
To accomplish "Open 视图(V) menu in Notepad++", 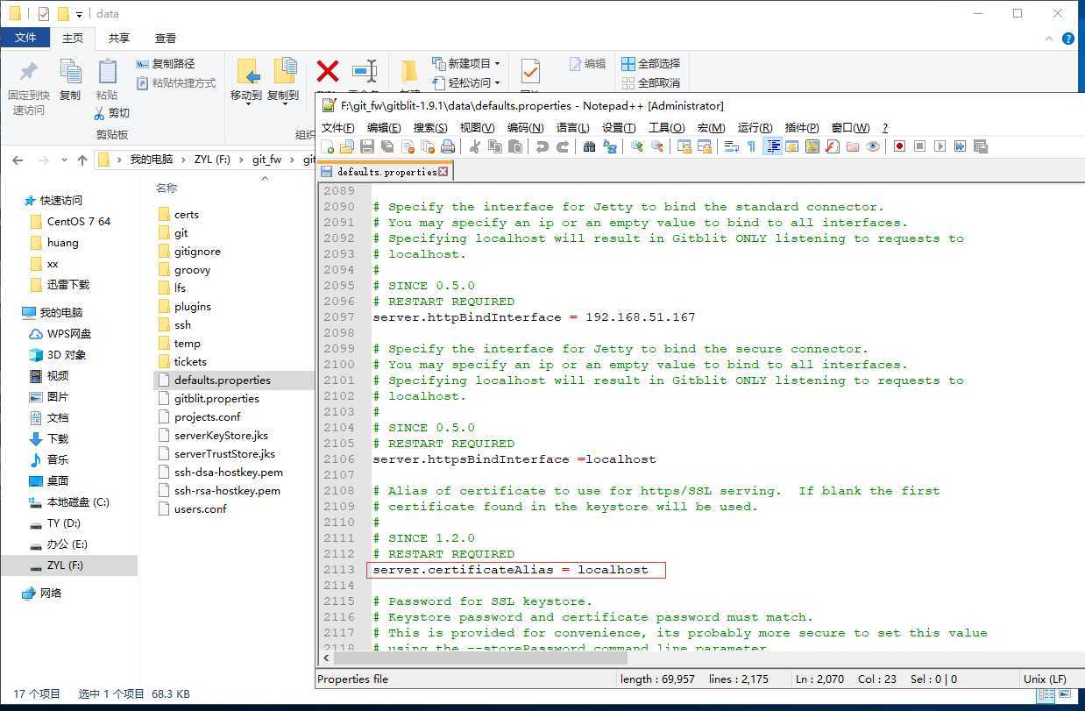I will tap(477, 128).
